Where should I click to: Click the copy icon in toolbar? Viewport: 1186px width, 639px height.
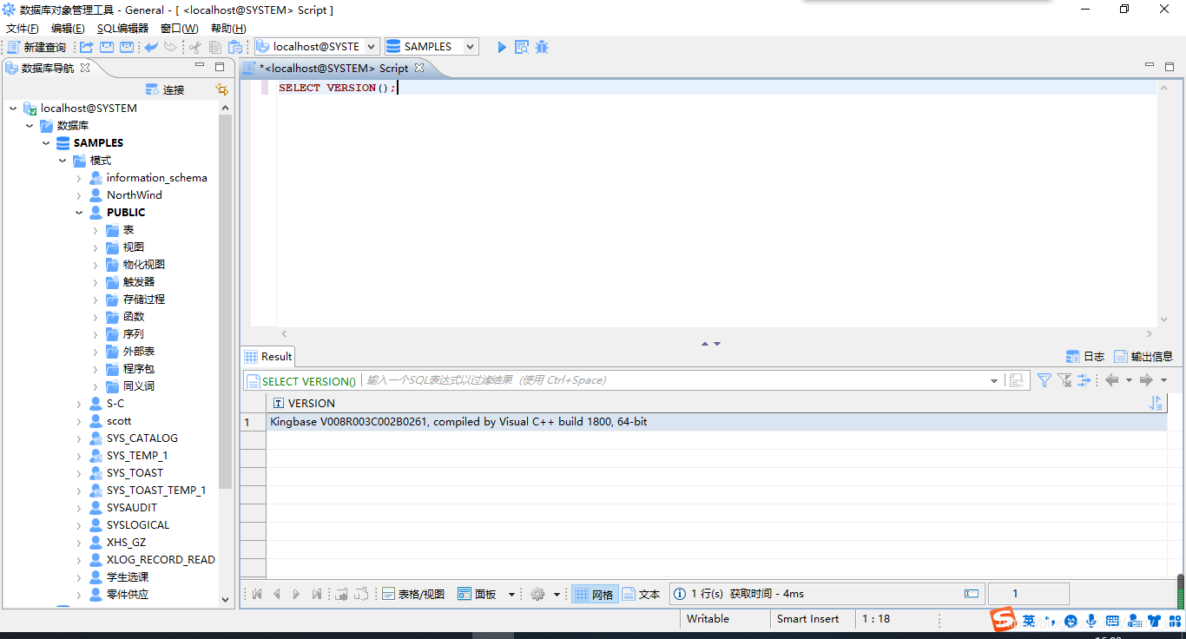pyautogui.click(x=215, y=47)
